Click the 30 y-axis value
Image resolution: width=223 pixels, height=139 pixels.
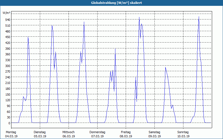[x=8, y=117]
